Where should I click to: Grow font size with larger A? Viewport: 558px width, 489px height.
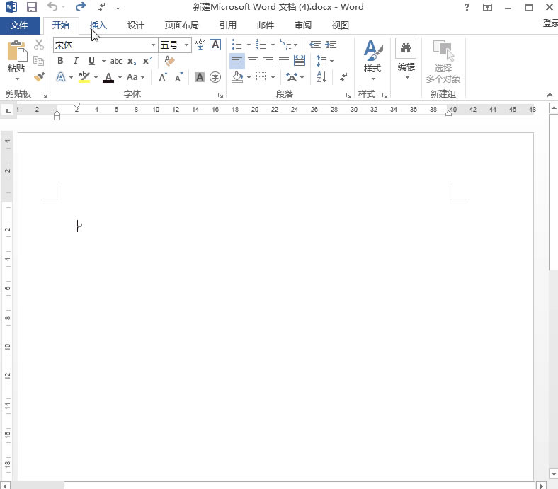(x=163, y=77)
